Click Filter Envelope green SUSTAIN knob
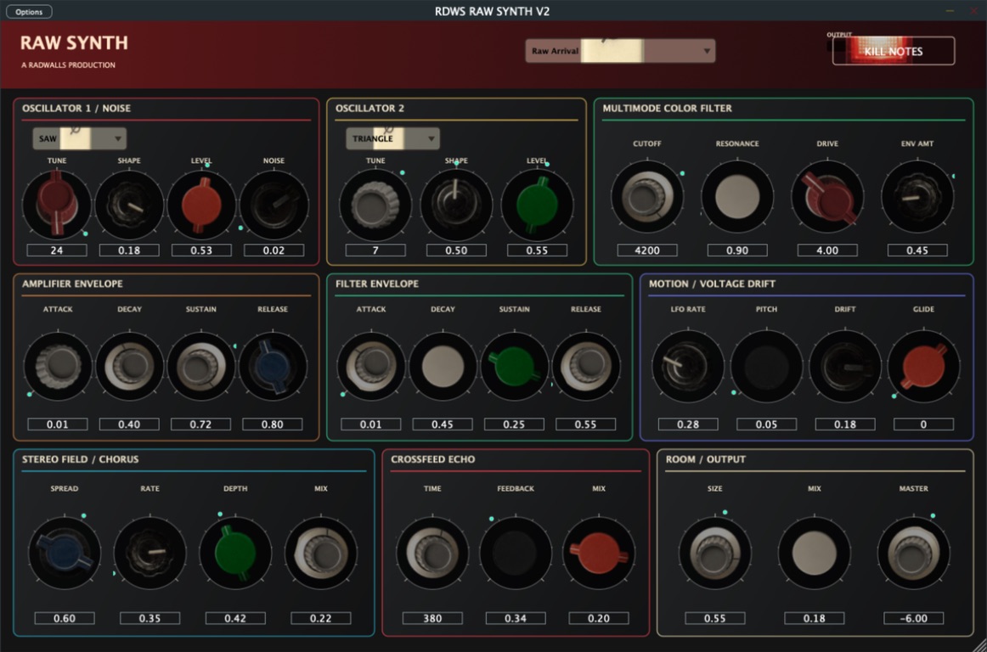Screen dimensions: 987x652 514,366
